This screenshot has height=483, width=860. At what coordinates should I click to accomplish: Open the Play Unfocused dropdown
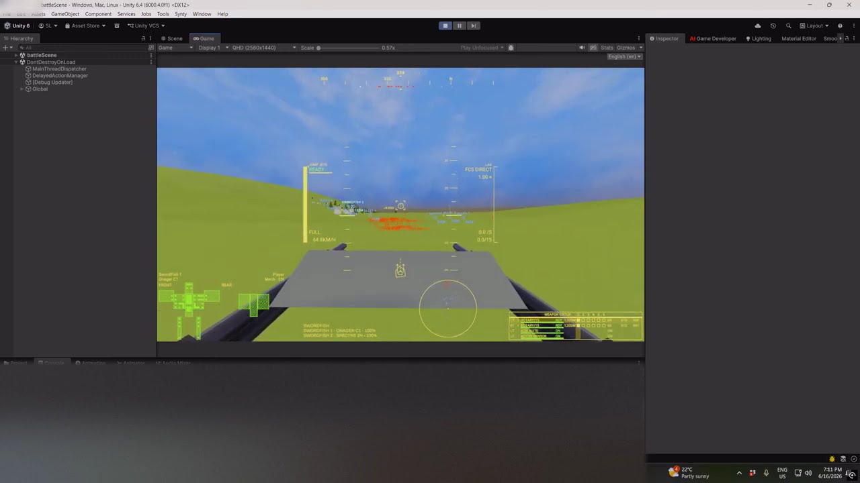(482, 48)
